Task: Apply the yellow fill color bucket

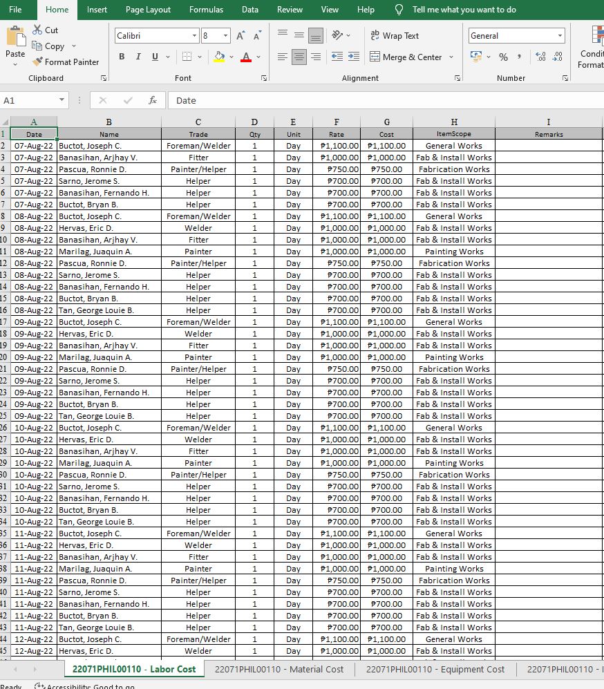Action: click(x=219, y=57)
